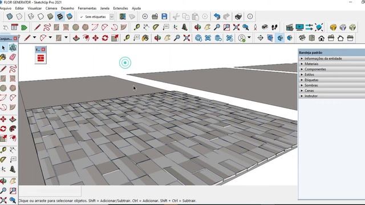The image size is (365, 205).
Task: Open the Janela menu
Action: (x=104, y=8)
